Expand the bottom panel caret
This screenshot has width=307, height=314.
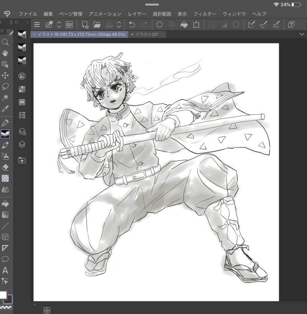pos(35,304)
